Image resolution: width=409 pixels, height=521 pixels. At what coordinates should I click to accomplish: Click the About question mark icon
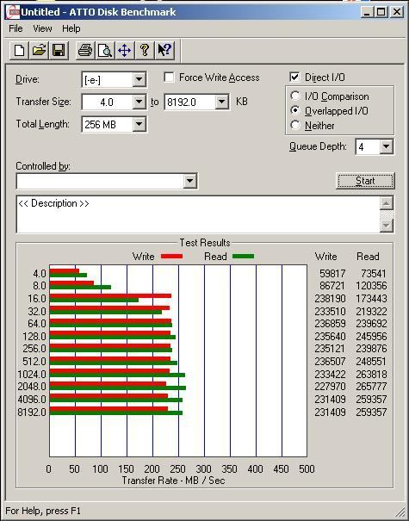click(145, 51)
